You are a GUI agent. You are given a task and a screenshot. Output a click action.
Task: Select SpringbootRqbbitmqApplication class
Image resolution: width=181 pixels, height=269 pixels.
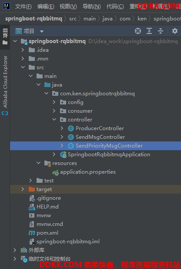click(x=109, y=155)
